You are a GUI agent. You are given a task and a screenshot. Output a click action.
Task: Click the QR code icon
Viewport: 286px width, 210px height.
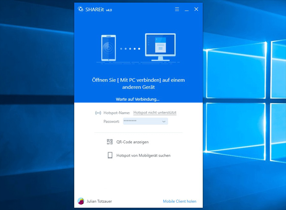point(110,142)
